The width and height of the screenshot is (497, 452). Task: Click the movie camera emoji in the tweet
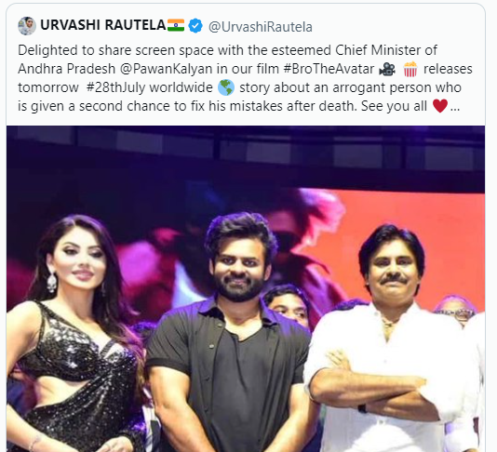point(387,69)
